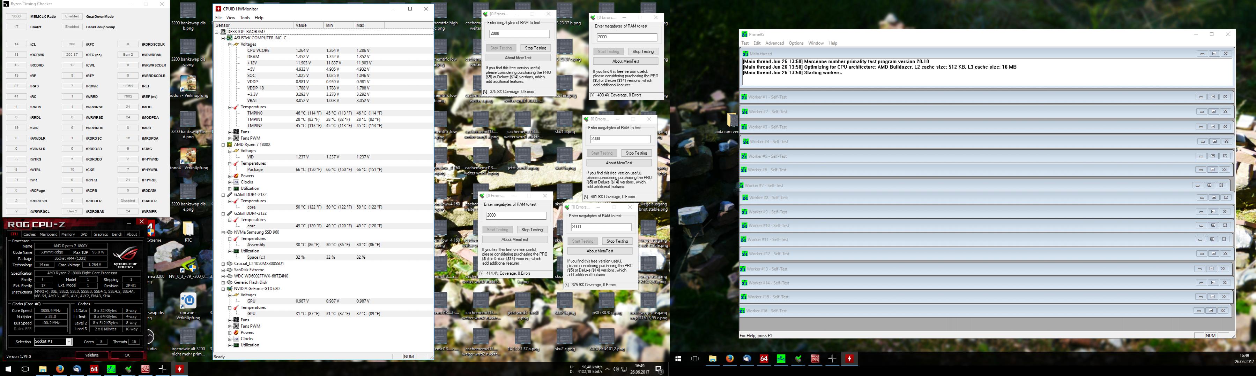Collapse the AMD Ryzen 7 1800X node
The width and height of the screenshot is (1256, 376).
[x=223, y=144]
